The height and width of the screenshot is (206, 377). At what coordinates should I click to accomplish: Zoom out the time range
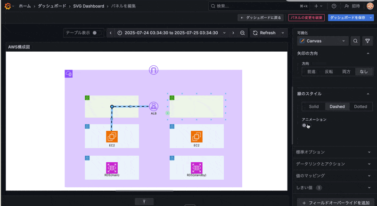point(242,33)
